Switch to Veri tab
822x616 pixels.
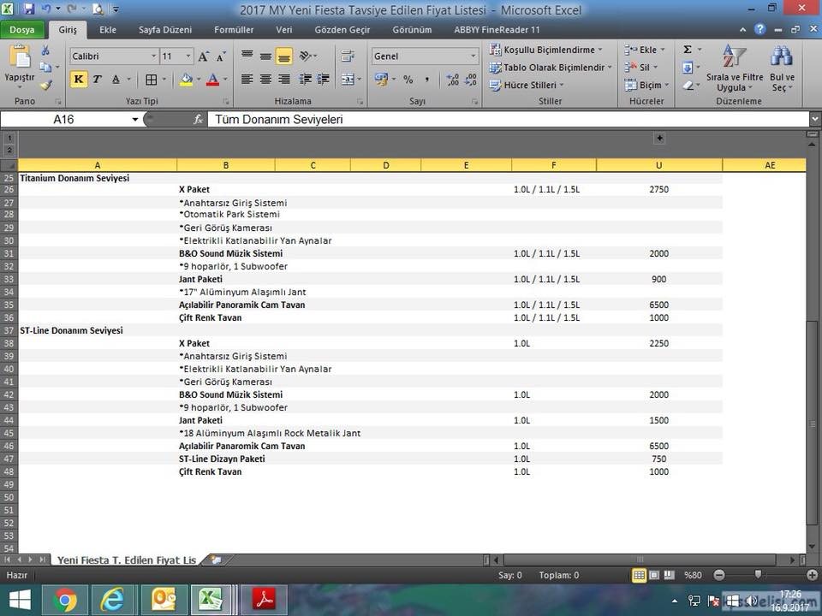tap(284, 30)
